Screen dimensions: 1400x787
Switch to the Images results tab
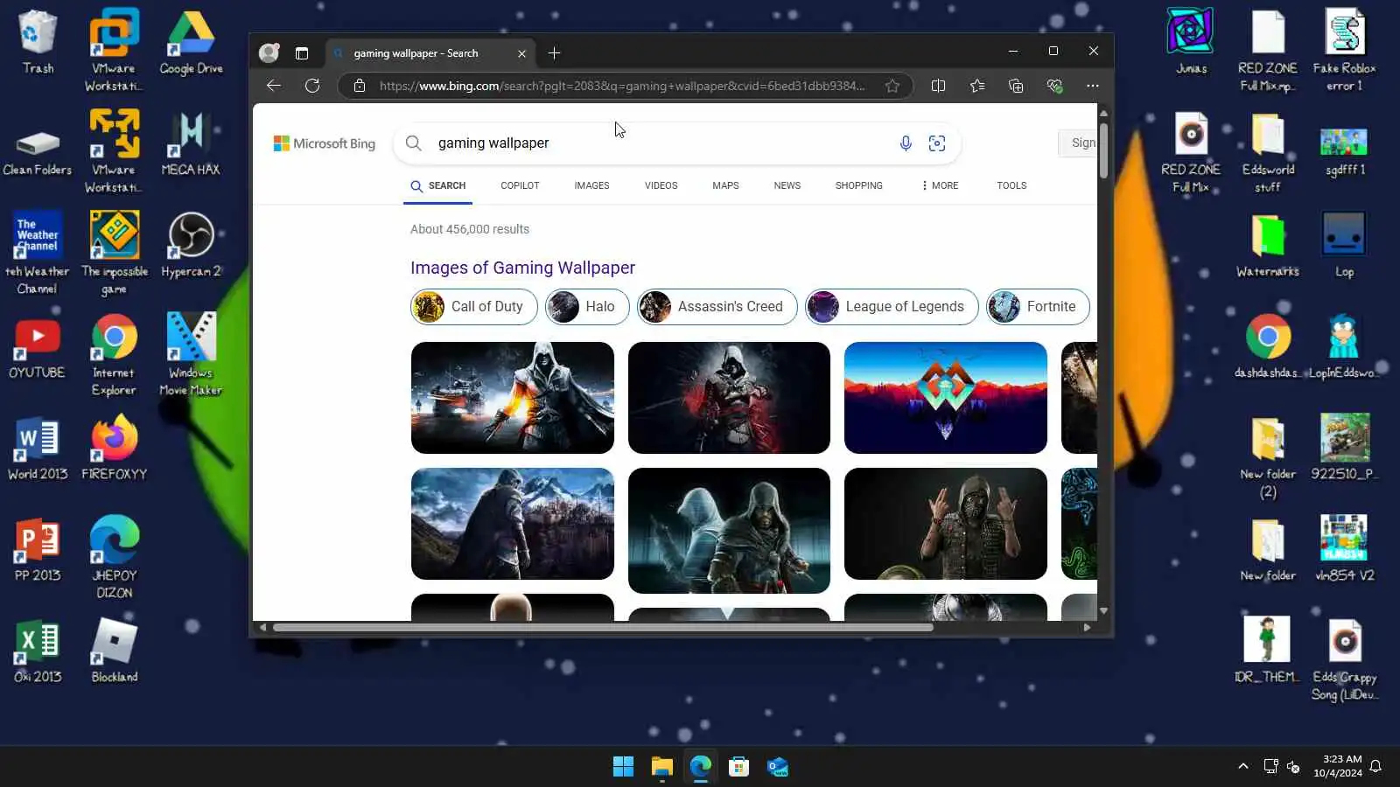coord(591,185)
